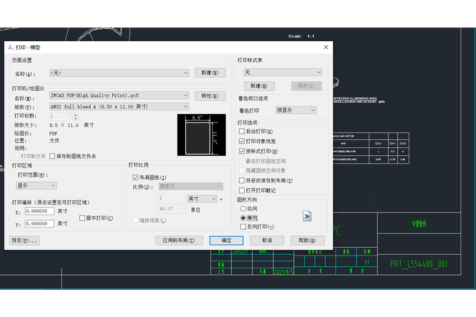Click the ZWCAD logo in the dialog title bar
This screenshot has width=476, height=317.
pos(10,47)
